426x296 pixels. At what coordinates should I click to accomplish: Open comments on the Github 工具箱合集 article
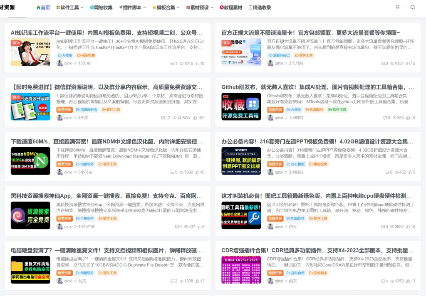pos(386,118)
